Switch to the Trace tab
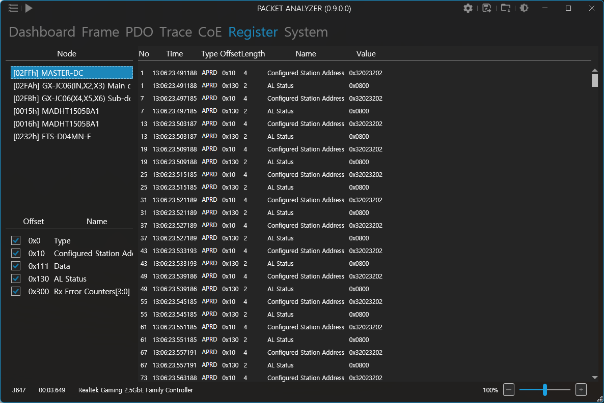Image resolution: width=604 pixels, height=403 pixels. click(175, 32)
